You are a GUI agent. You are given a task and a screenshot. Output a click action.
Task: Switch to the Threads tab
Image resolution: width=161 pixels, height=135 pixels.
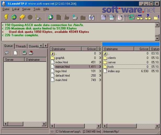tap(21, 46)
